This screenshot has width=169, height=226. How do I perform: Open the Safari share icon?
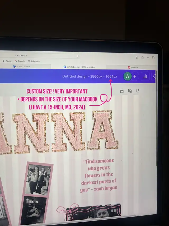coord(143,57)
